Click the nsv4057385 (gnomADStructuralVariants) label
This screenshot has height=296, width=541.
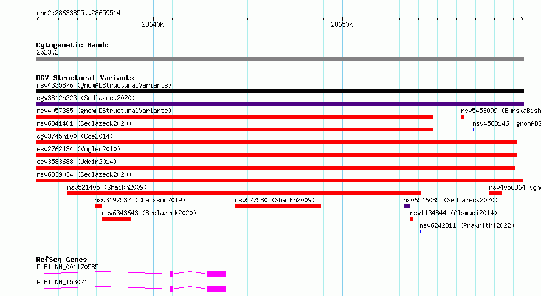click(104, 111)
